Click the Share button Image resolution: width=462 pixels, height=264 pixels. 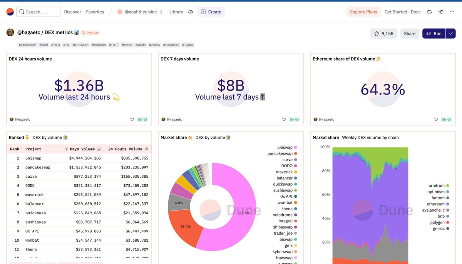point(410,34)
